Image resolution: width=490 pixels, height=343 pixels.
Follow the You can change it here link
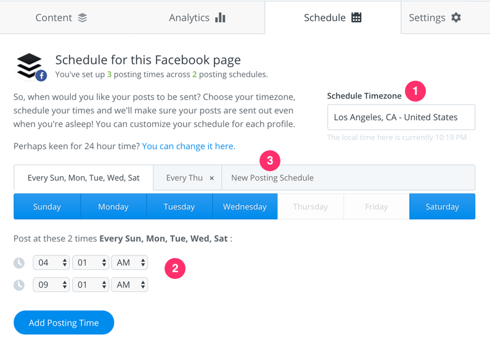pos(189,147)
